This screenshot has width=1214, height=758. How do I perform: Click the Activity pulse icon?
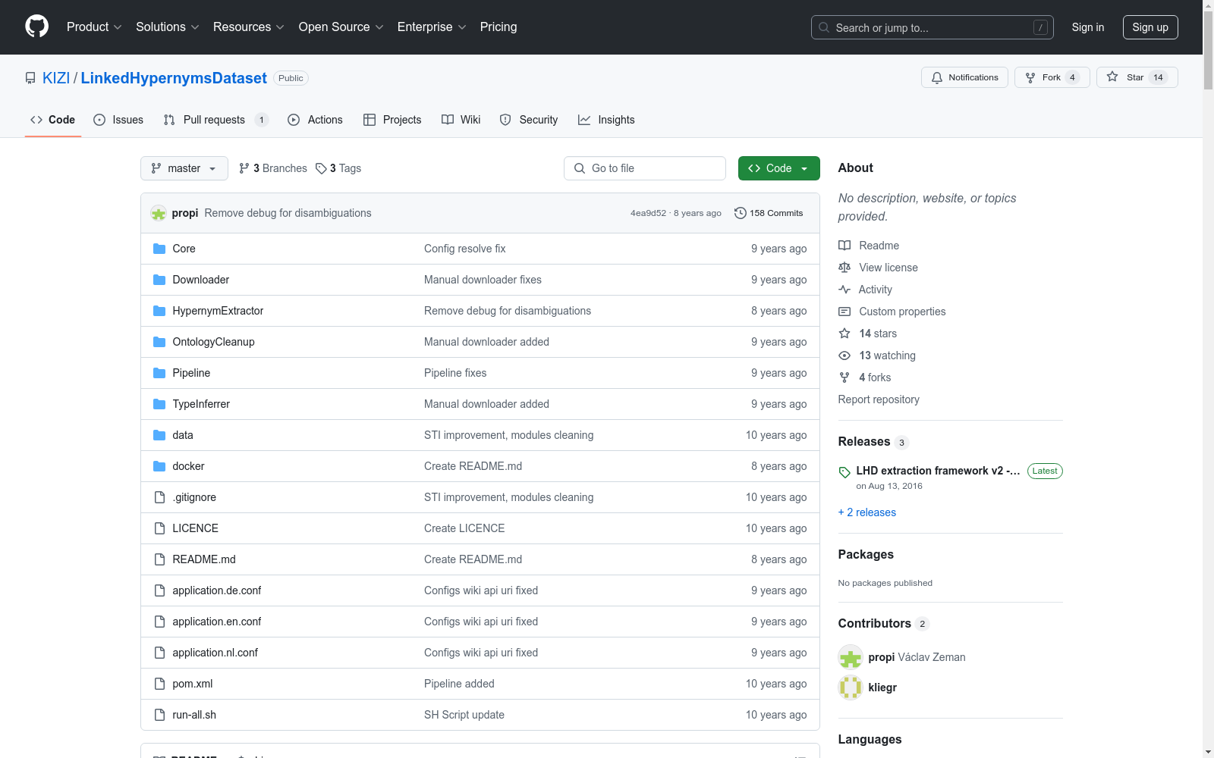[x=844, y=290]
